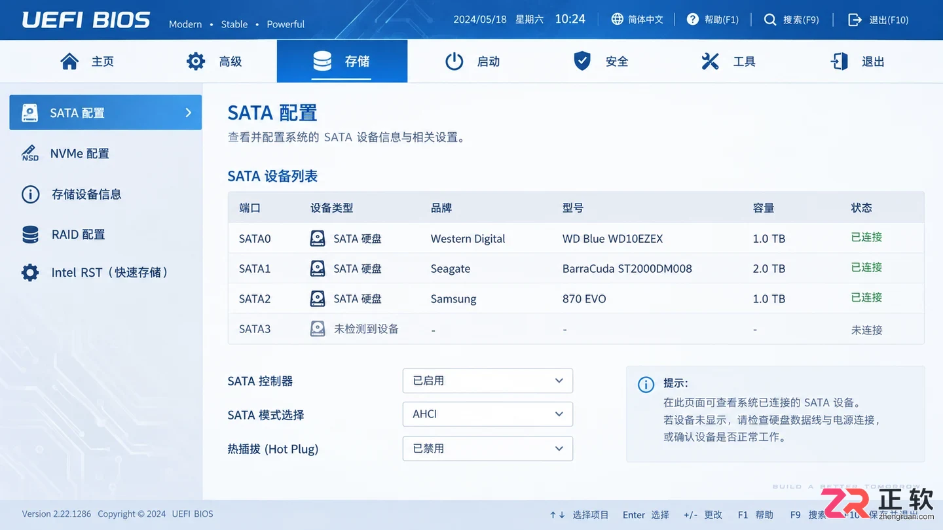
Task: Click the 搜索(F9) button
Action: (791, 20)
